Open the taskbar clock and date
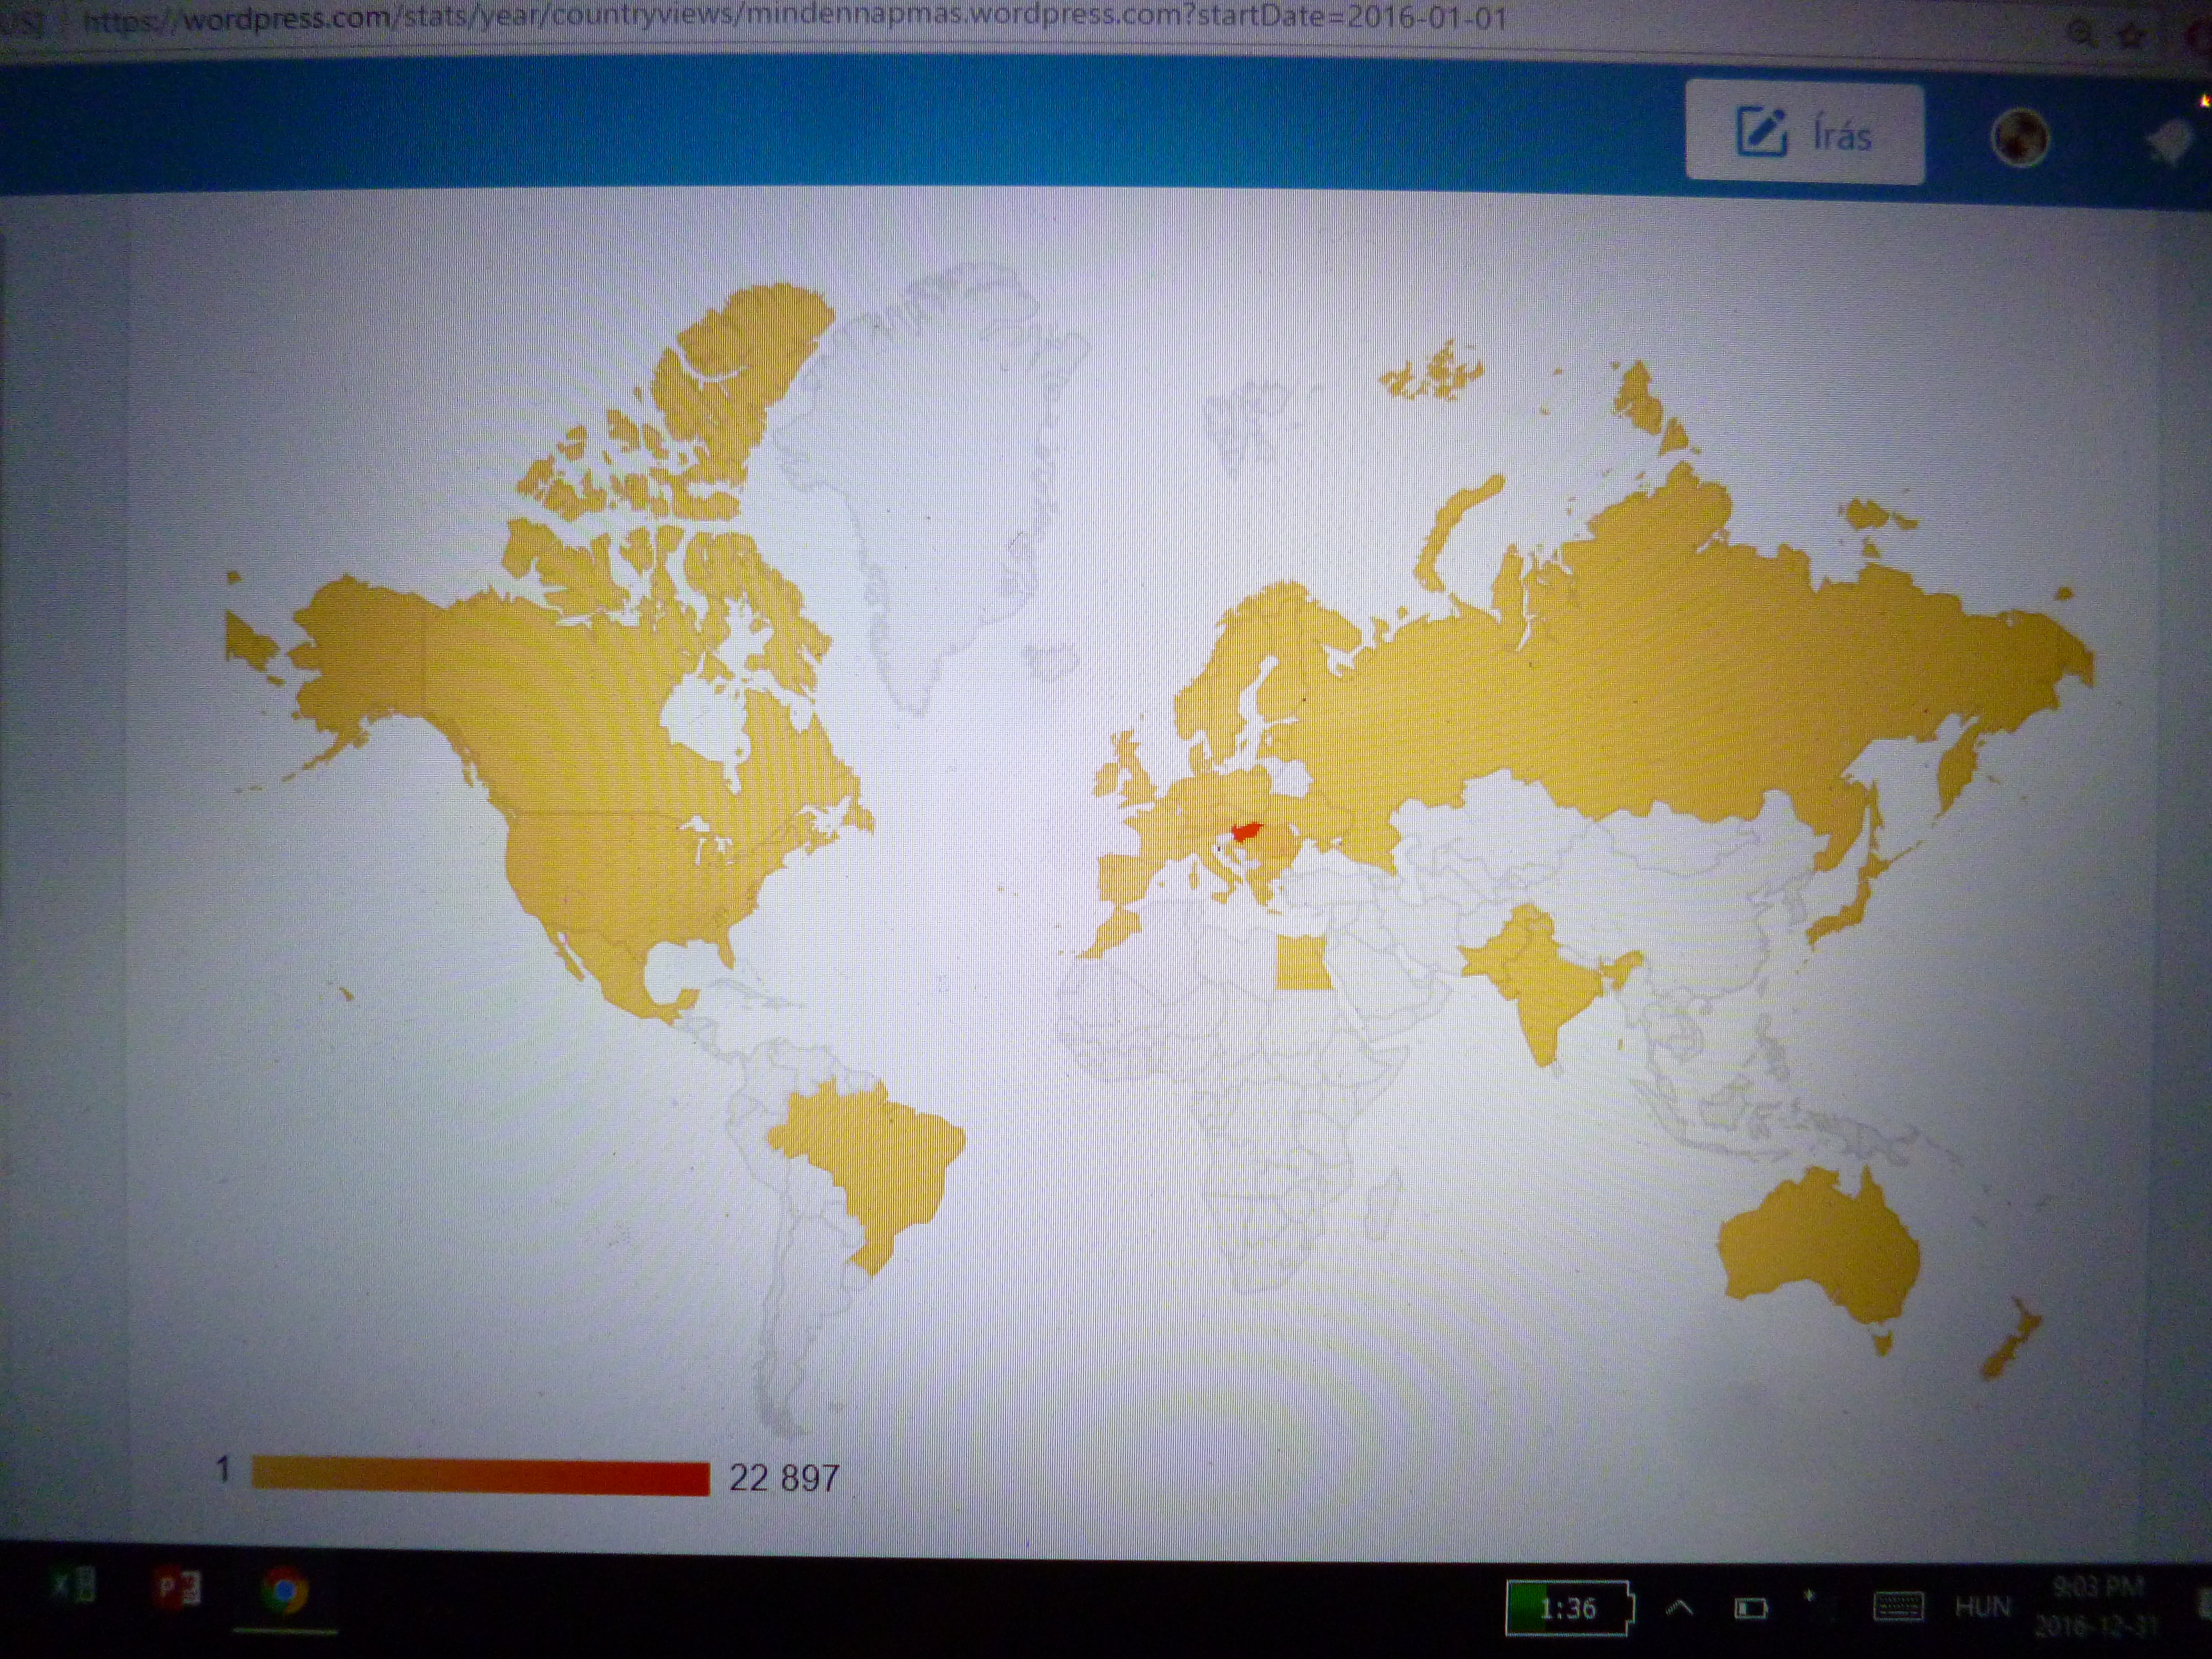This screenshot has width=2212, height=1659. 2098,1607
